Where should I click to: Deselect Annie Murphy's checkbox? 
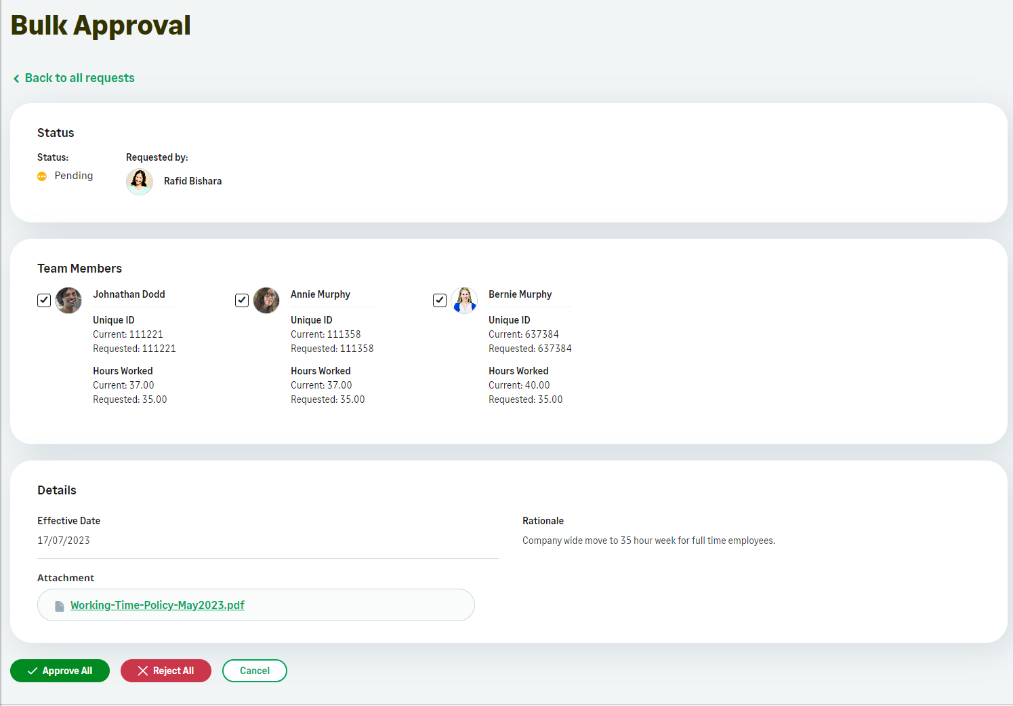tap(242, 300)
